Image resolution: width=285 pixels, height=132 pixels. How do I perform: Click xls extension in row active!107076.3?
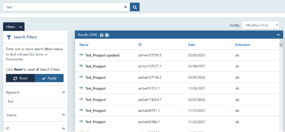click(237, 55)
